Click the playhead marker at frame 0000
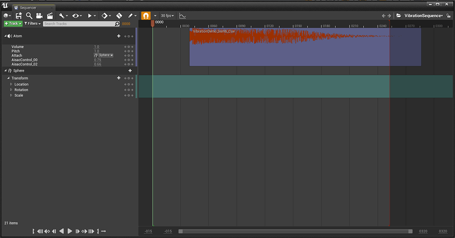Viewport: 455px width, 238px height. pos(152,24)
